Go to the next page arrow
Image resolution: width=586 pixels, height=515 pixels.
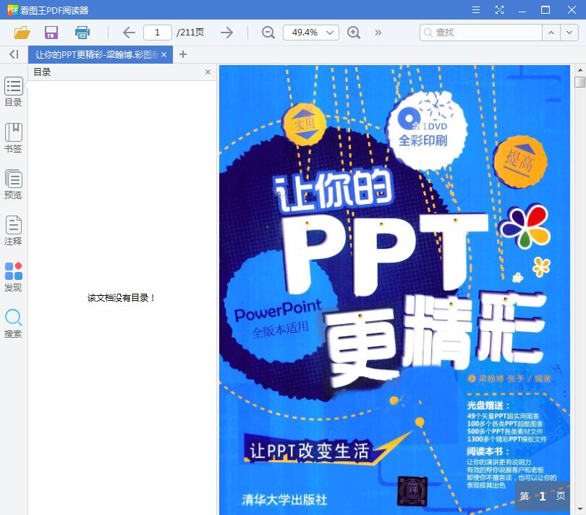(x=226, y=33)
